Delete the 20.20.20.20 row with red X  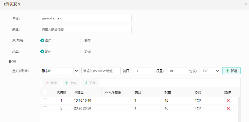(x=229, y=109)
